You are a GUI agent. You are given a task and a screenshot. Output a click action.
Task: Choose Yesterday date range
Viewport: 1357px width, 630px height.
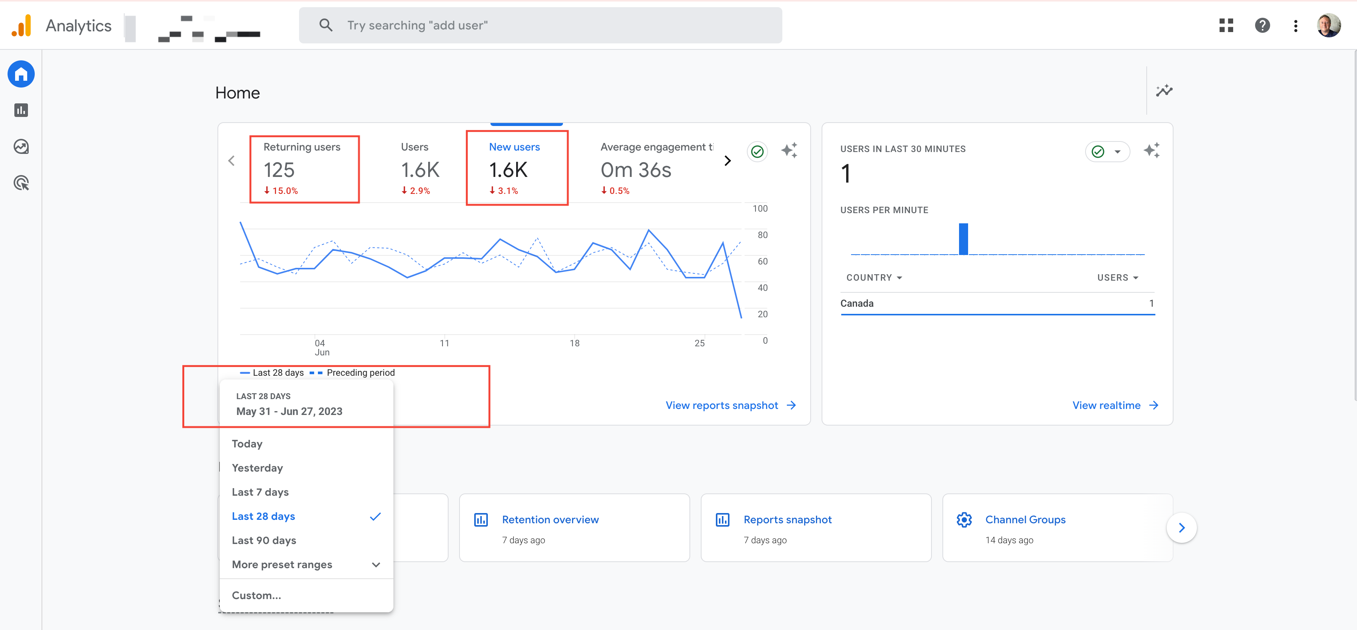pos(306,468)
